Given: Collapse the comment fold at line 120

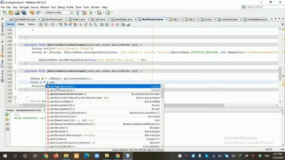Looking at the screenshot, I should coord(15,97).
